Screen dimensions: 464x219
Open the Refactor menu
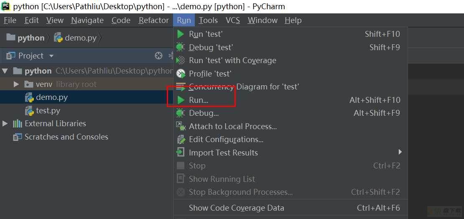pyautogui.click(x=153, y=20)
